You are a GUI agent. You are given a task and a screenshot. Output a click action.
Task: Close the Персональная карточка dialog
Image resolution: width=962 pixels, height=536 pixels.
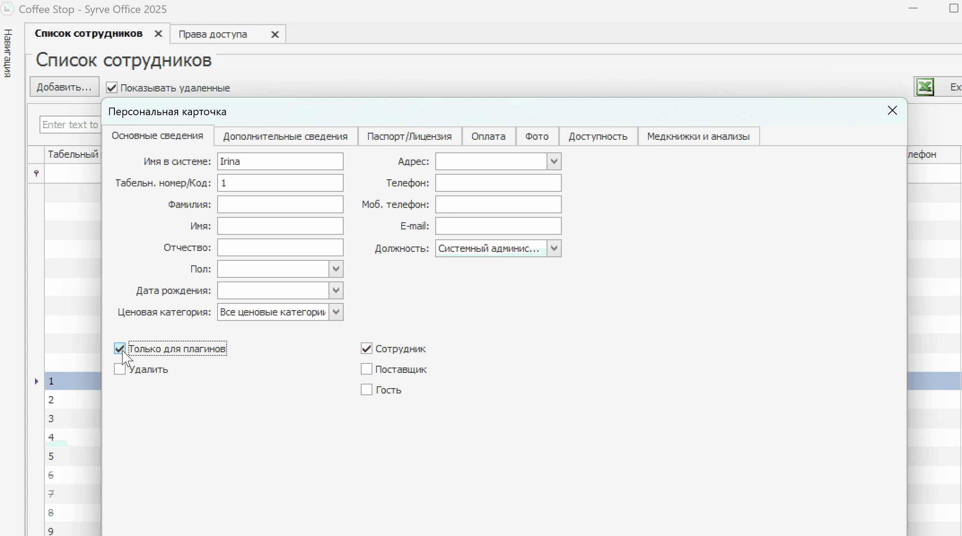point(892,111)
